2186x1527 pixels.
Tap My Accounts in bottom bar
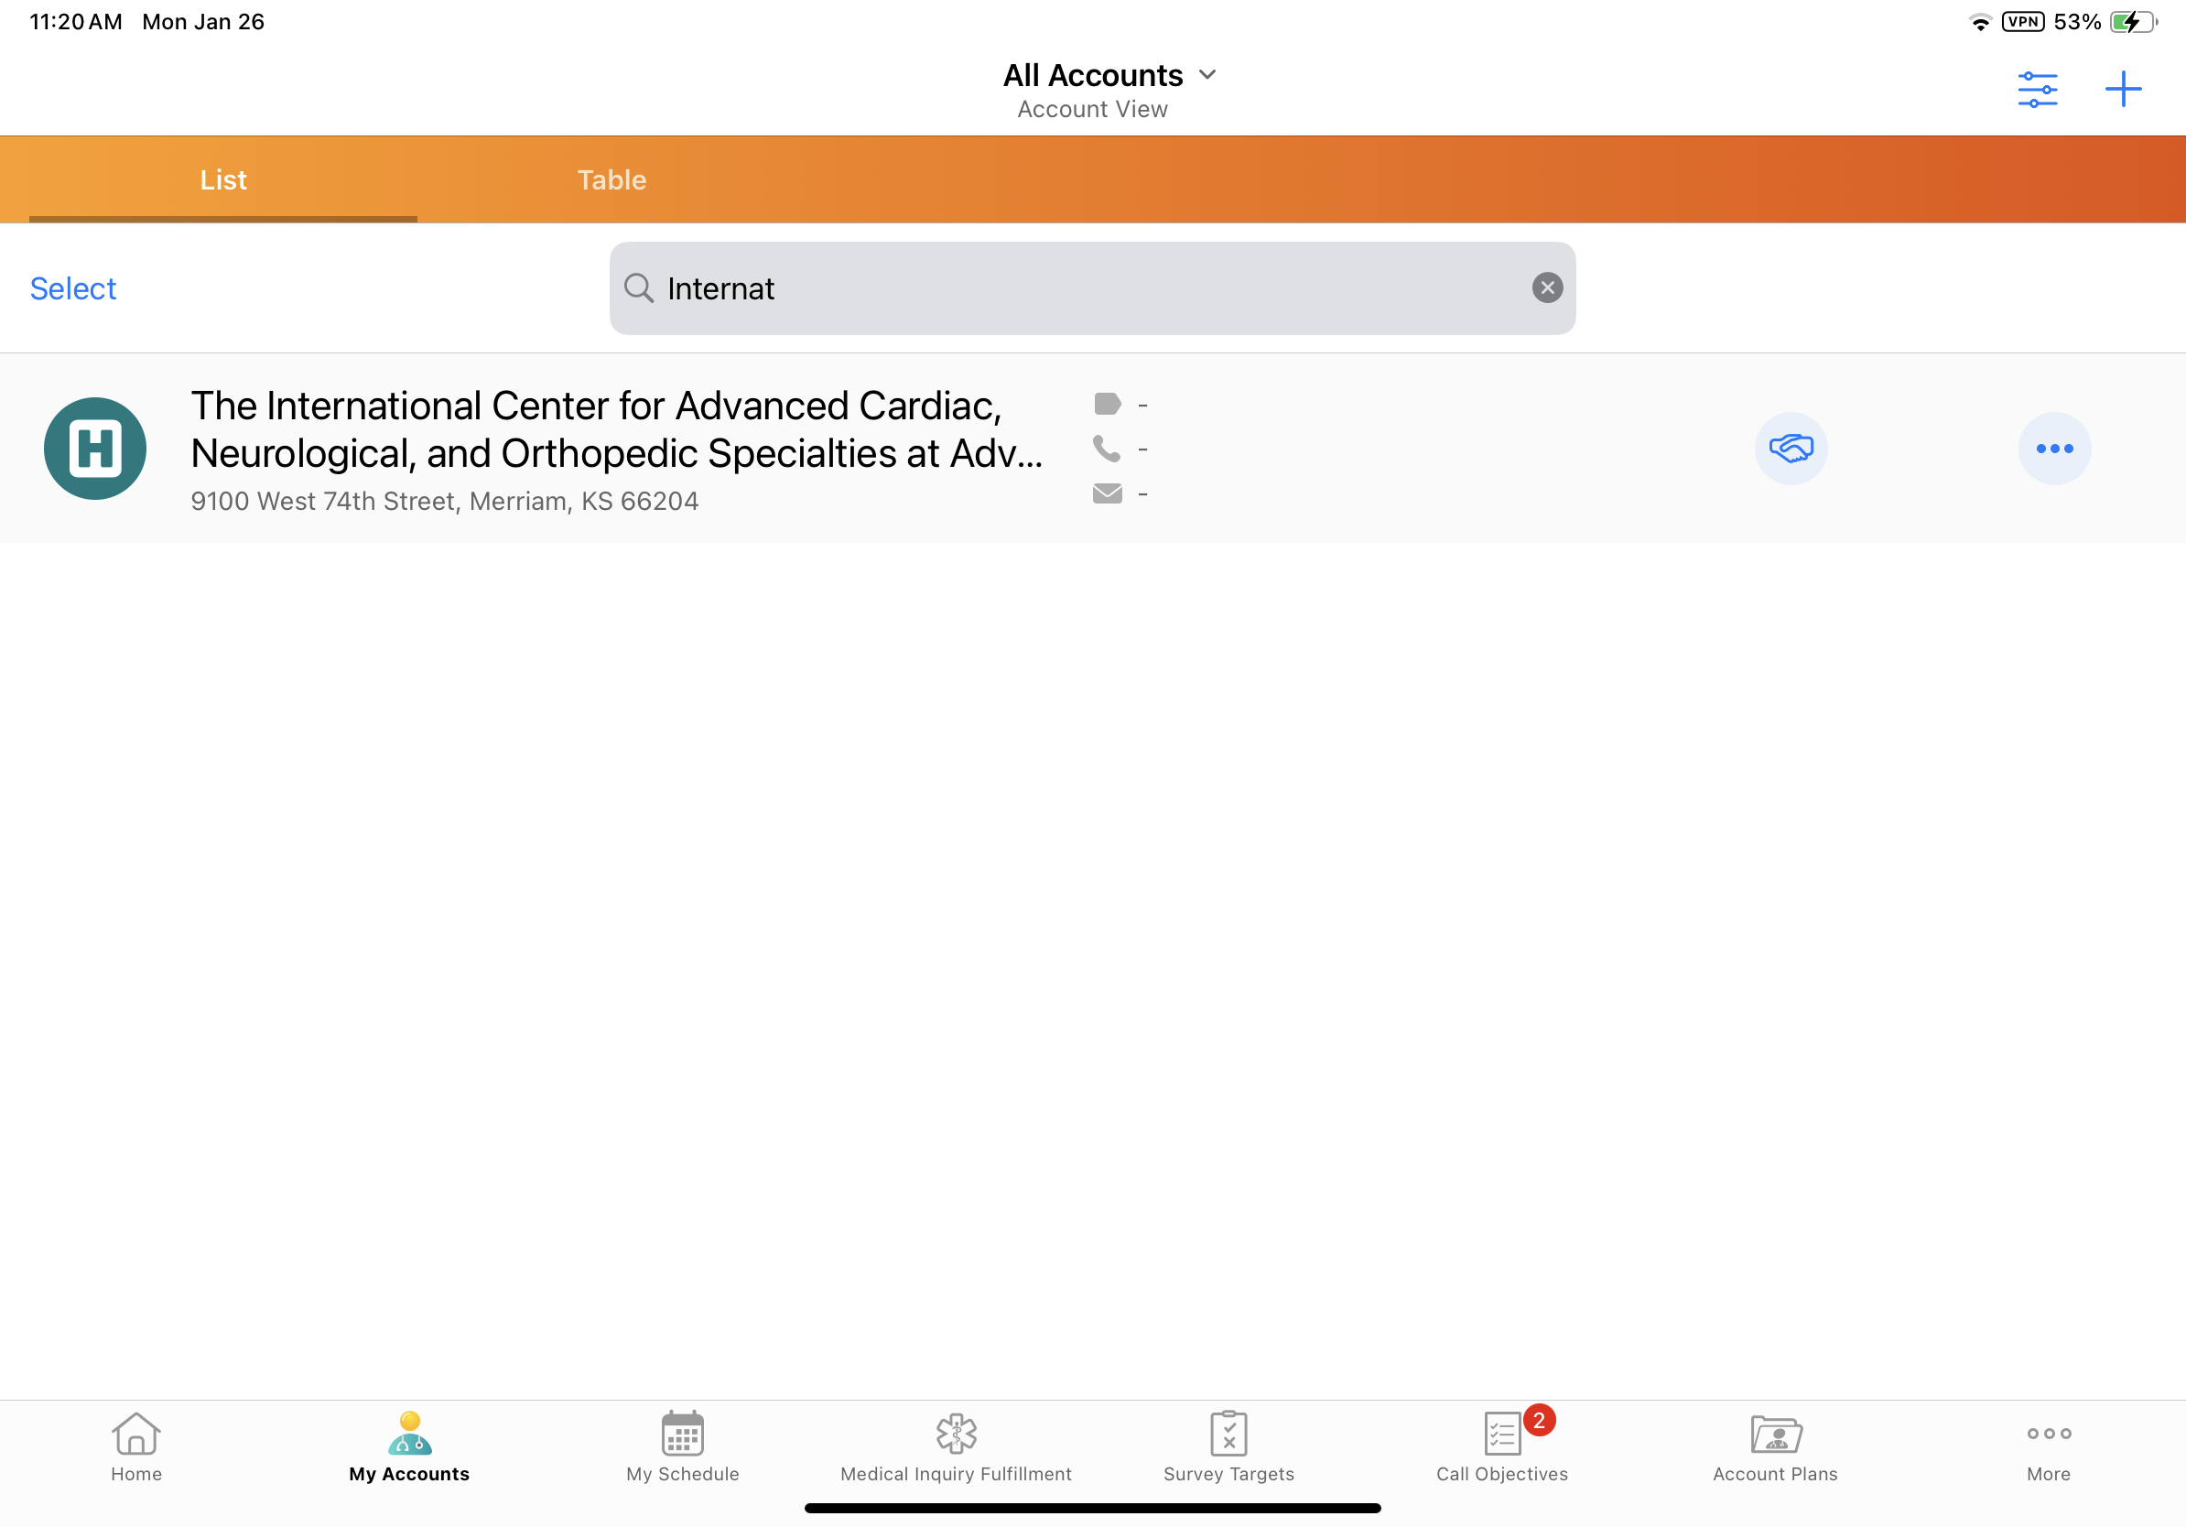point(409,1447)
